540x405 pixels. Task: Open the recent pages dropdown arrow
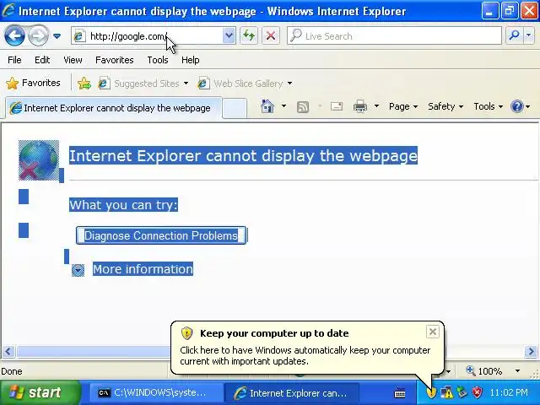tap(57, 35)
